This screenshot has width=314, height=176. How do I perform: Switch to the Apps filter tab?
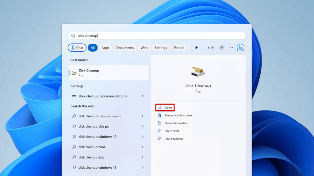click(x=105, y=48)
